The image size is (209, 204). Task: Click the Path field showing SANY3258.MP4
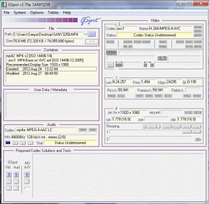click(48, 34)
